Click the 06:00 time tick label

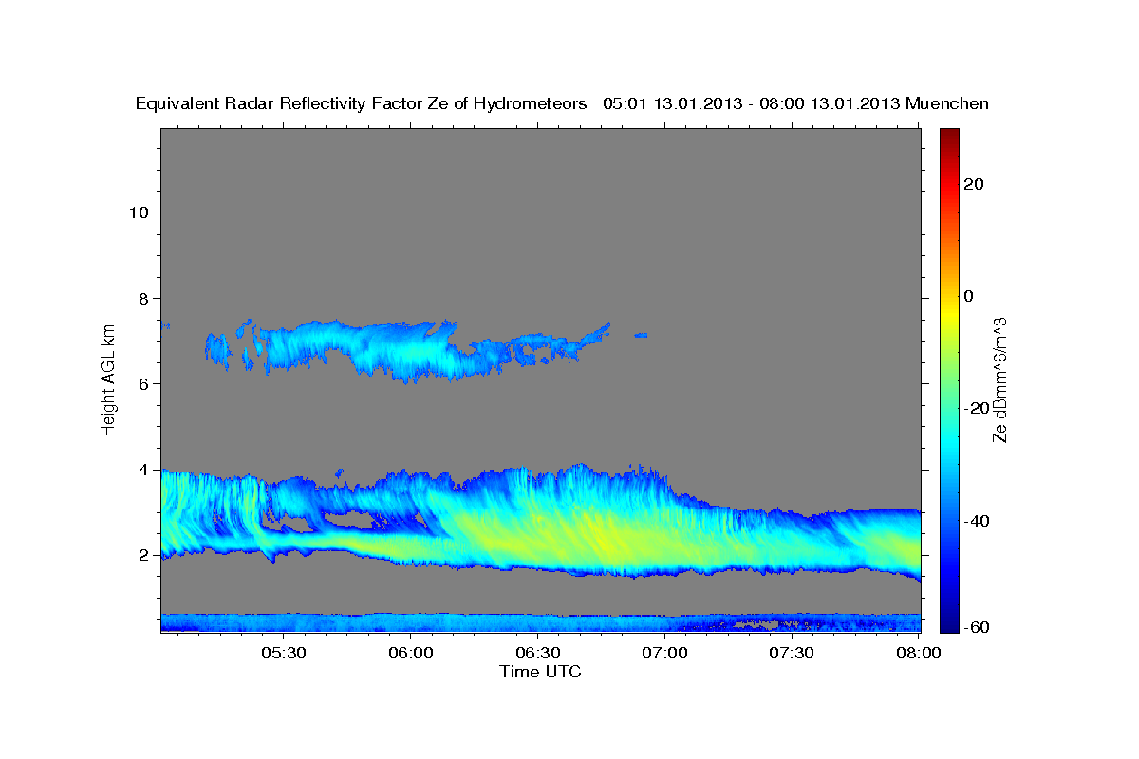point(411,654)
